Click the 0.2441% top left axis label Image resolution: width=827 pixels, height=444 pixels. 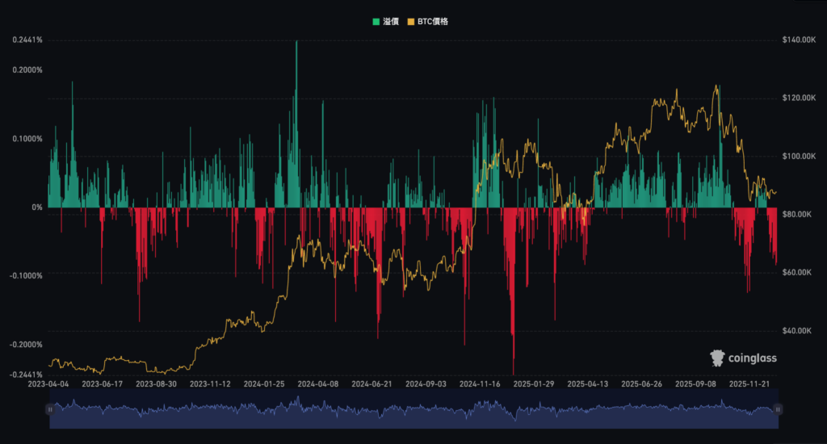27,40
